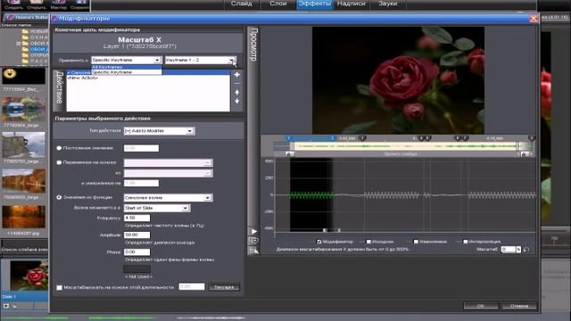Click the icon directly below the play button
Image resolution: width=571 pixels, height=321 pixels.
(x=253, y=241)
